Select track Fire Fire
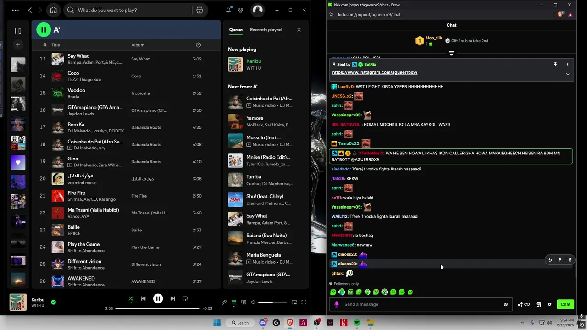Screen dimensions: 587x330 point(126,196)
